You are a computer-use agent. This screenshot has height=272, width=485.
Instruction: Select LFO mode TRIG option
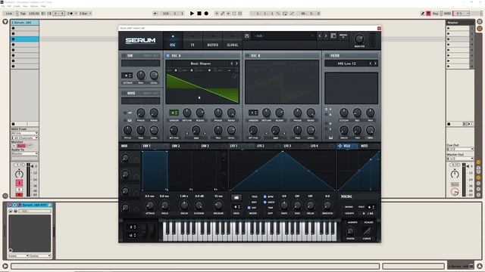(x=254, y=196)
